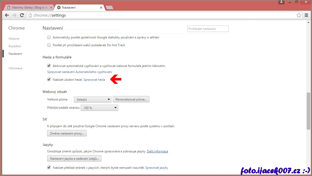Click the Forward navigation arrow
This screenshot has height=176, width=312.
pos(14,15)
